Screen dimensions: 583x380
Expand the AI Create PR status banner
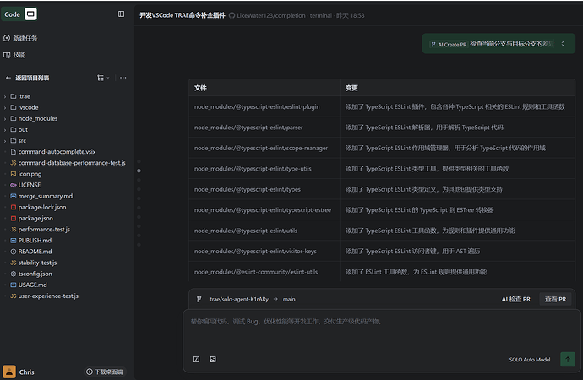tap(562, 44)
